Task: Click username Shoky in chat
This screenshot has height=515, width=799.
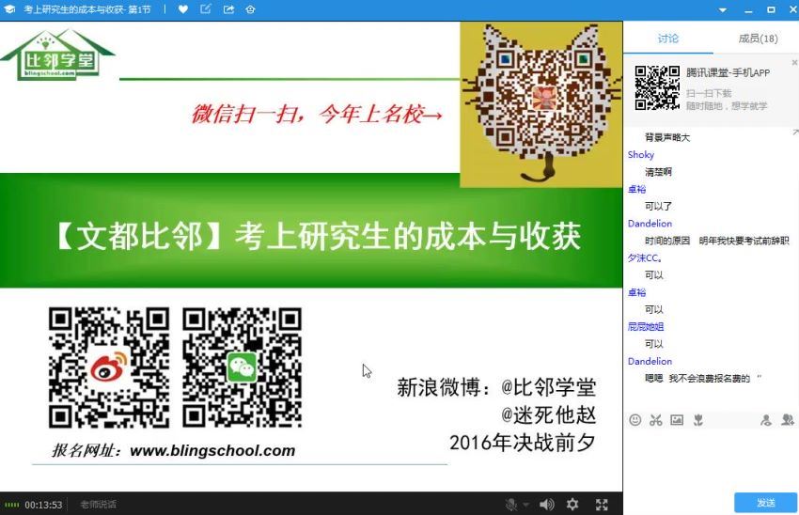Action: (640, 154)
